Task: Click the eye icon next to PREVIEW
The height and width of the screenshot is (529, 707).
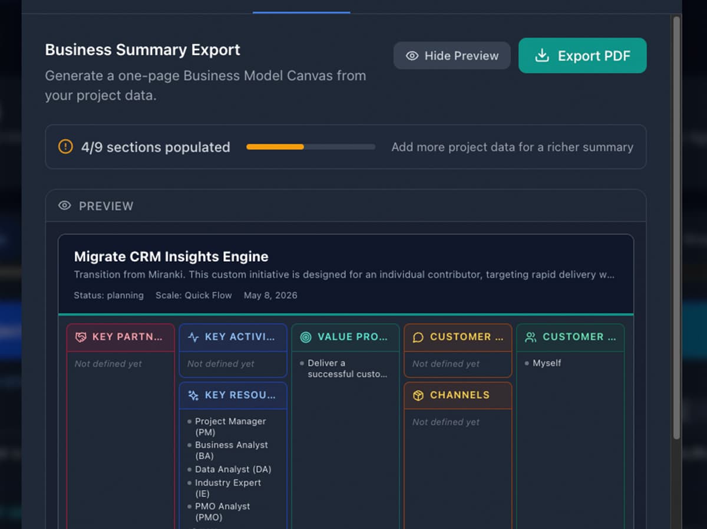Action: [65, 206]
